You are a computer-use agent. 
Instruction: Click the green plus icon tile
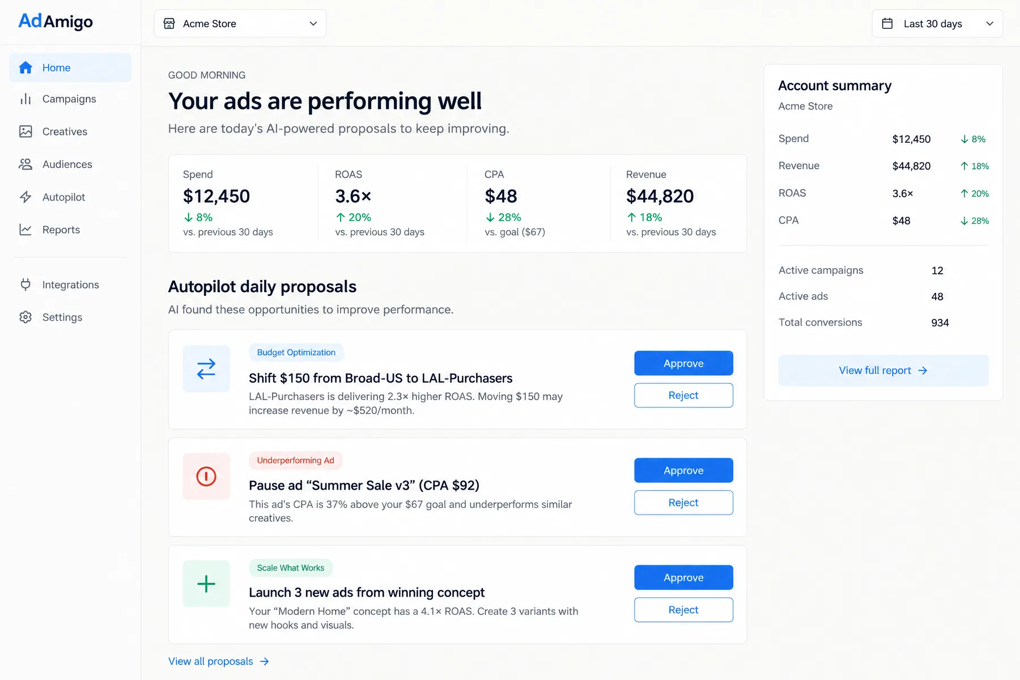click(206, 584)
